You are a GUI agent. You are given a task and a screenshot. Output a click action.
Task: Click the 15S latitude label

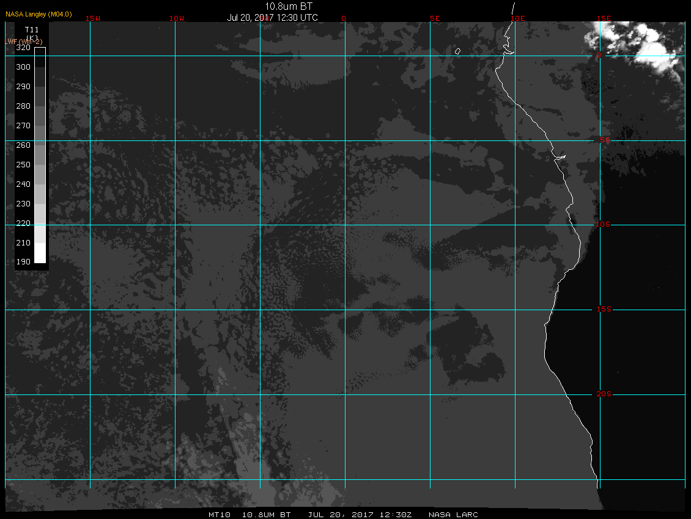(604, 309)
